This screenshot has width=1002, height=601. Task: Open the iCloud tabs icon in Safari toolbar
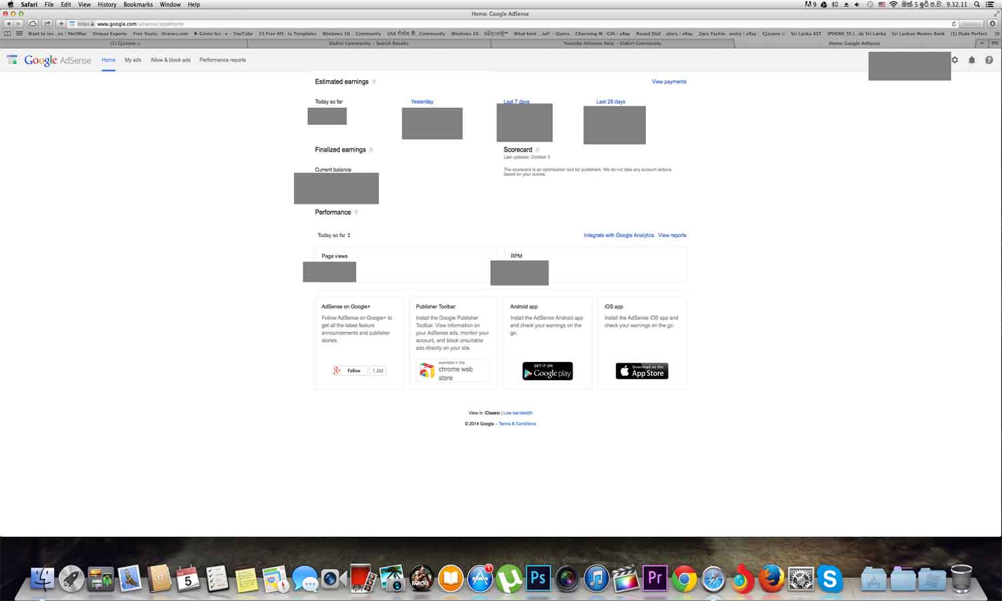pos(32,23)
